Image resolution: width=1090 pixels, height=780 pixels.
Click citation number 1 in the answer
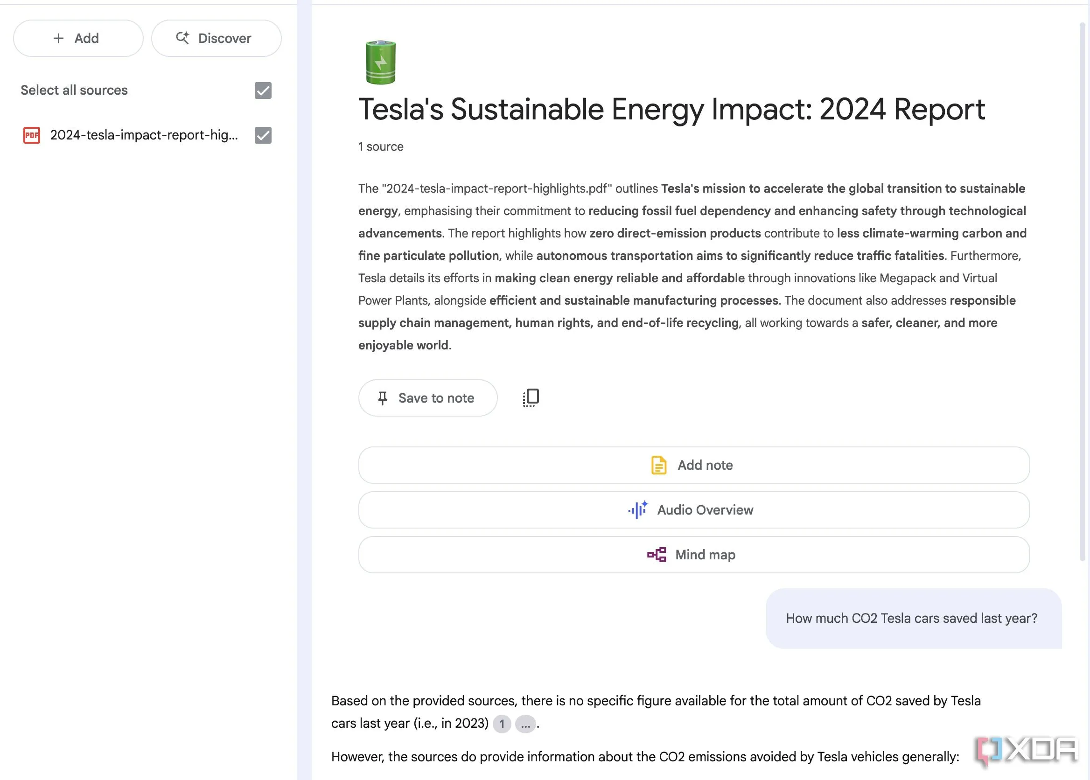click(x=502, y=724)
